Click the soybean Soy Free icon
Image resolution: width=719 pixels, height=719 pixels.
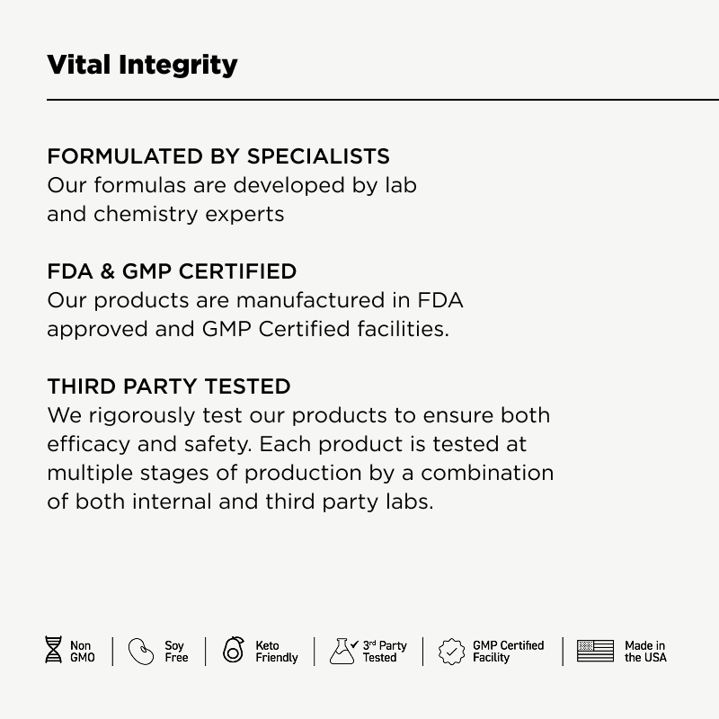141,652
